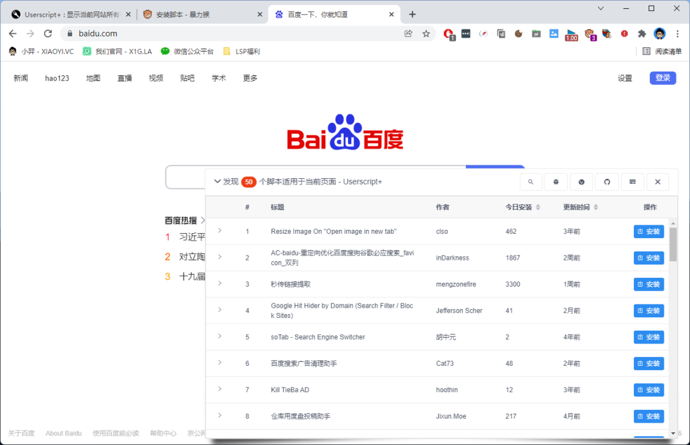Click the red Opera-style extension with badge 1
This screenshot has width=690, height=445.
448,34
